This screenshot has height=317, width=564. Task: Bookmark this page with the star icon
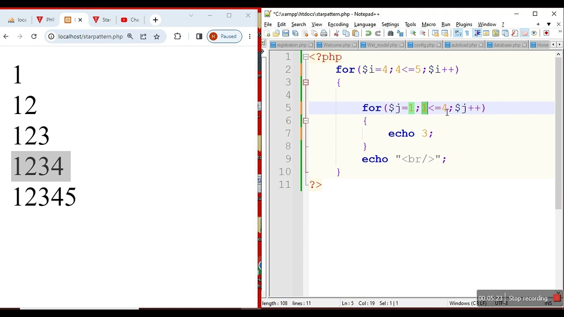tap(156, 37)
